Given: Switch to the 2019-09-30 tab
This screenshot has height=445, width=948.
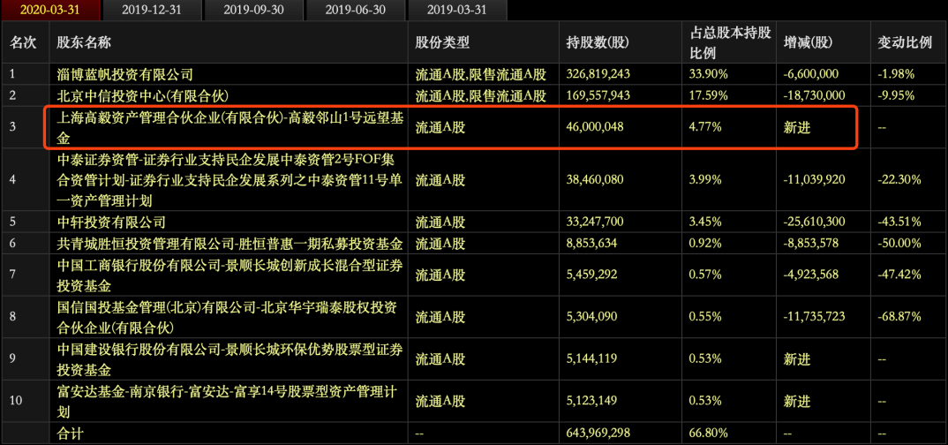Looking at the screenshot, I should 252,11.
